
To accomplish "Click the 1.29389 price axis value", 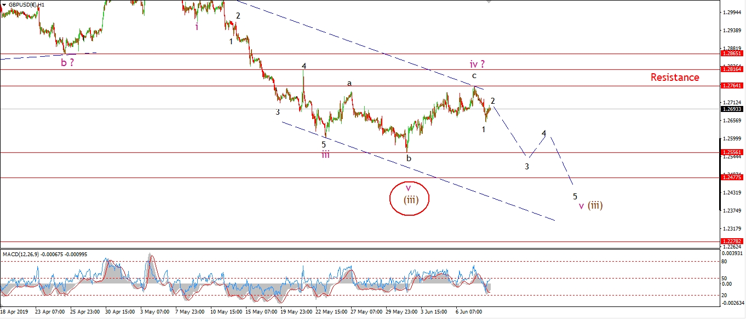I will pos(733,30).
